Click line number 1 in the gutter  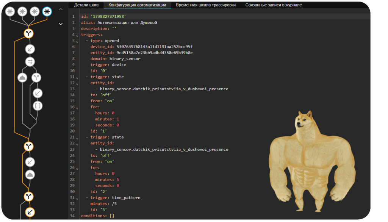(73, 16)
